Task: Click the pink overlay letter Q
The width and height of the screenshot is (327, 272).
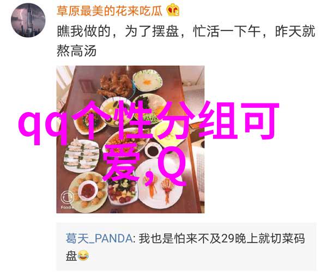Action: point(172,165)
